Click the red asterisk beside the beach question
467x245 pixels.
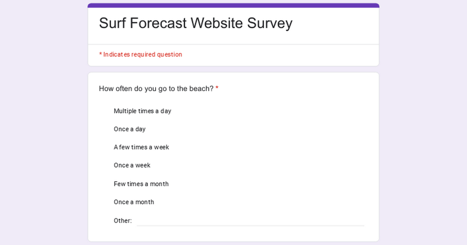tap(217, 89)
